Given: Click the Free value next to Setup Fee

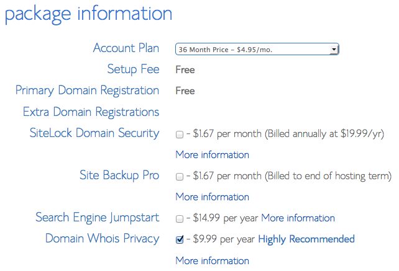Looking at the screenshot, I should click(185, 69).
